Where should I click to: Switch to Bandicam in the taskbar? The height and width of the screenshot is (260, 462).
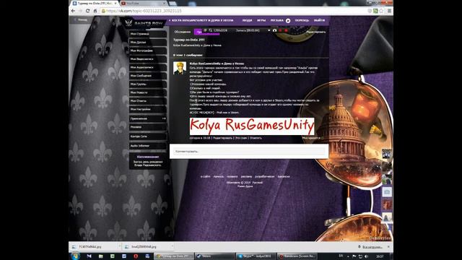tap(297, 256)
